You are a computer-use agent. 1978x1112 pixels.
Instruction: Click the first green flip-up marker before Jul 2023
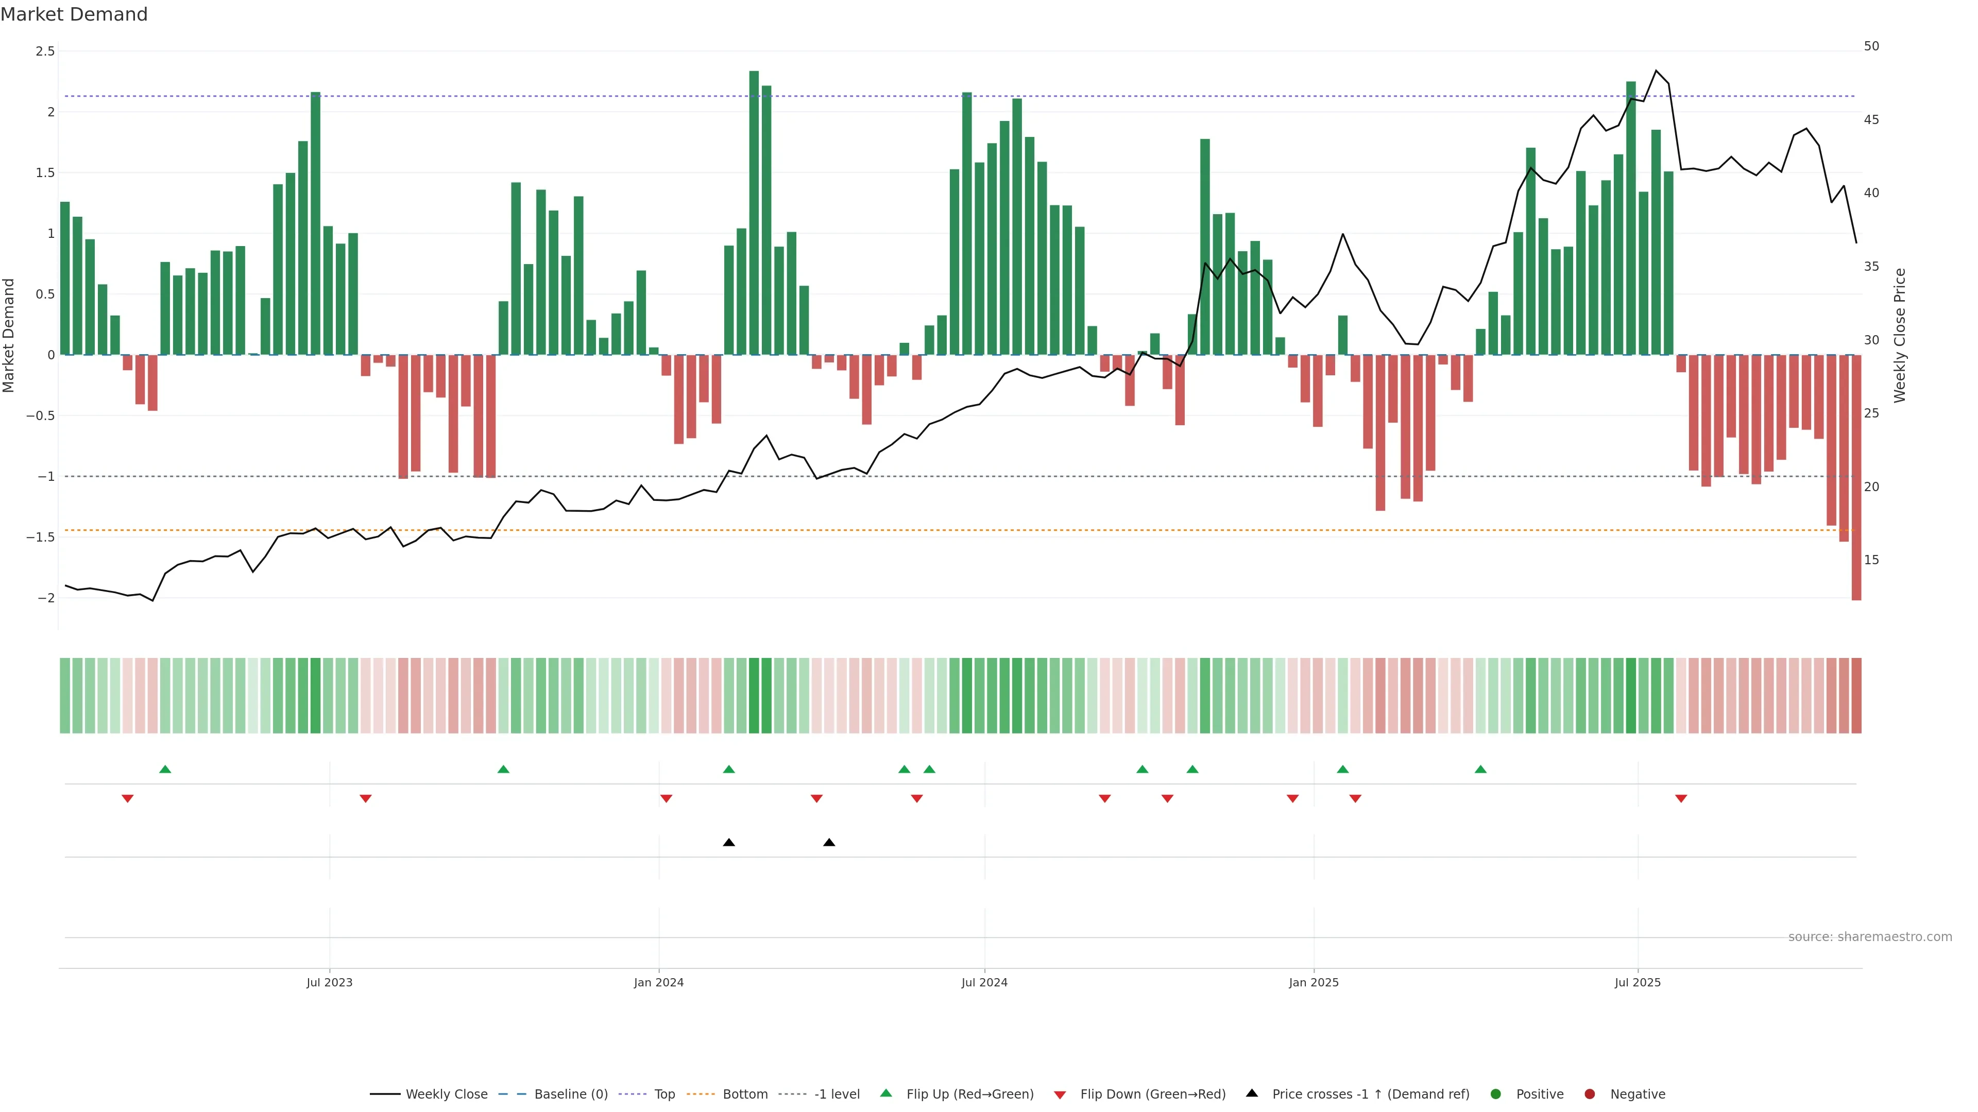(x=165, y=769)
